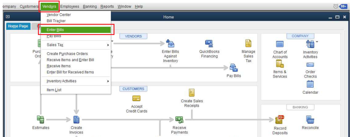The height and width of the screenshot is (137, 350).
Task: Expand the Inventory Activities icon dropdown arrow
Action: pos(317,42)
